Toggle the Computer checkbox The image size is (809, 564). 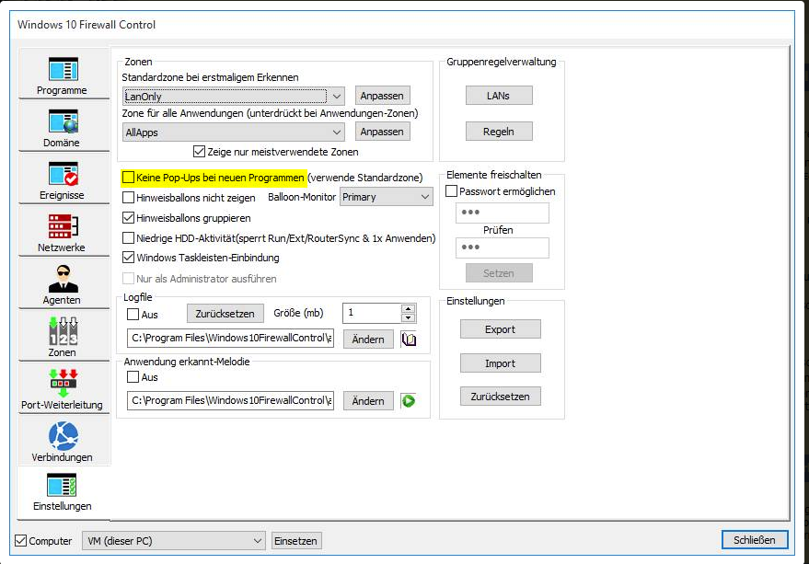[20, 541]
